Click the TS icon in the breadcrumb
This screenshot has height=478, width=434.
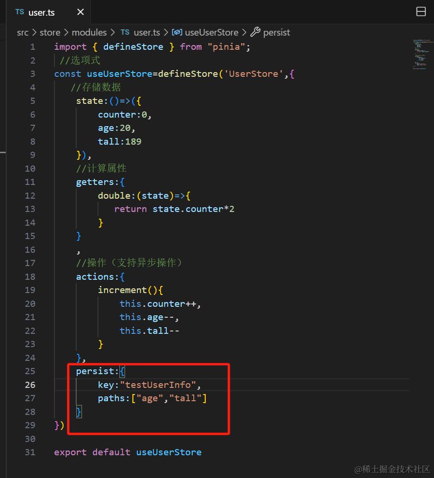click(x=125, y=32)
